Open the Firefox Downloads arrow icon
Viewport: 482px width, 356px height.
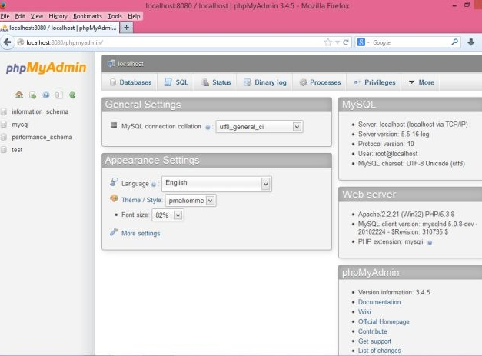(471, 42)
